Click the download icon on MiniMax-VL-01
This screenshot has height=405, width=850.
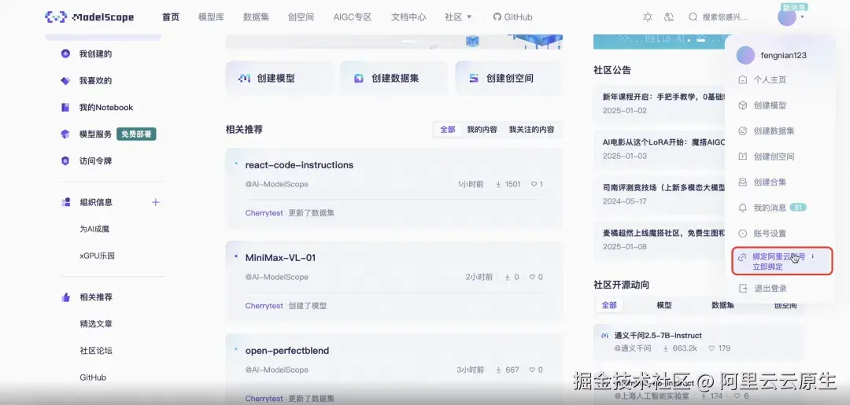point(508,277)
